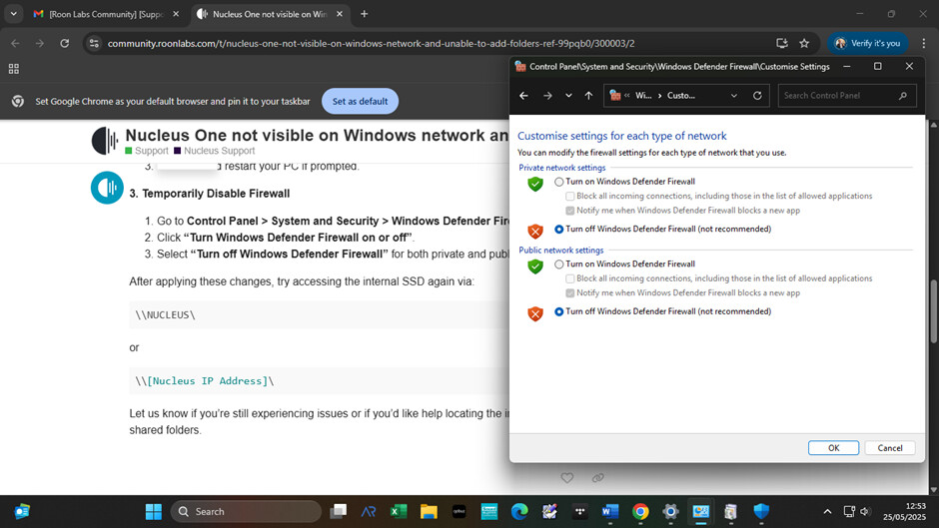Like the post with heart icon

point(567,478)
